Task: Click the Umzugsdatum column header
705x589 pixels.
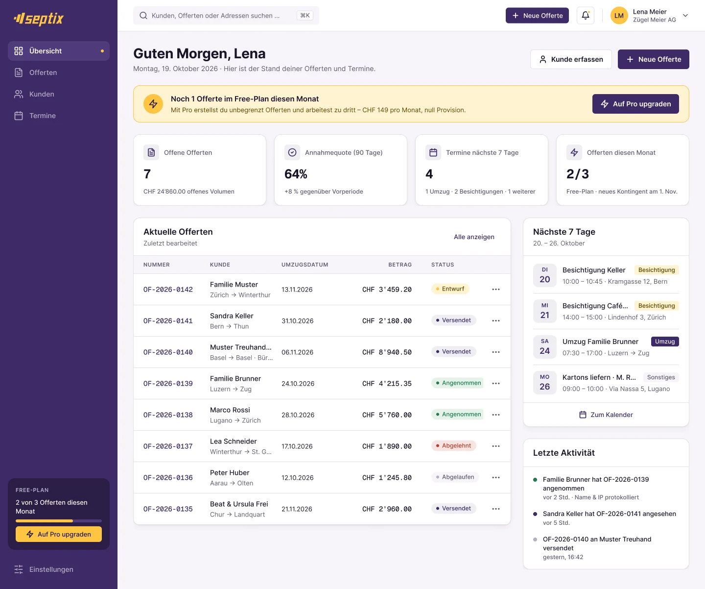Action: click(305, 265)
